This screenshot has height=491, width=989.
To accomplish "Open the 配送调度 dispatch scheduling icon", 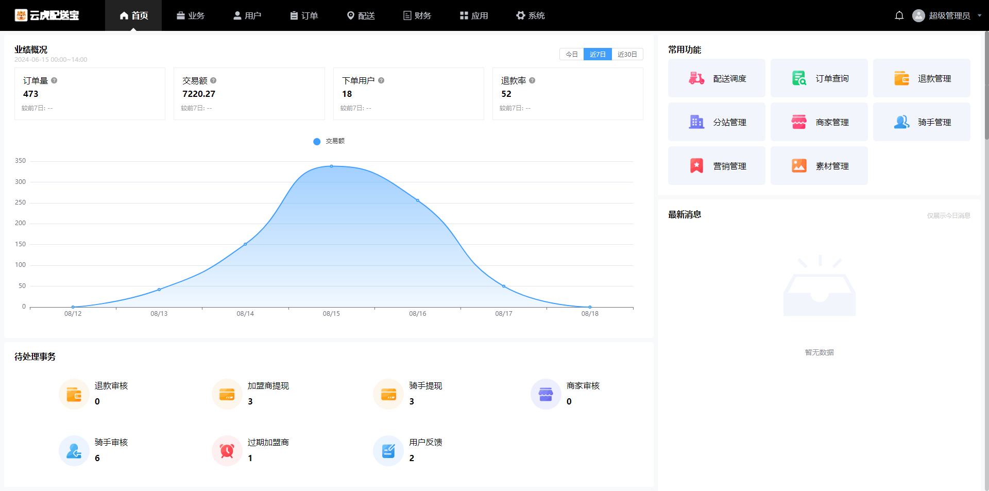I will click(696, 78).
